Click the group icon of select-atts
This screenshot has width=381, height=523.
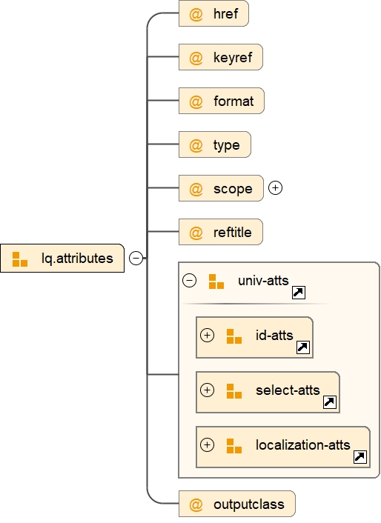[234, 390]
